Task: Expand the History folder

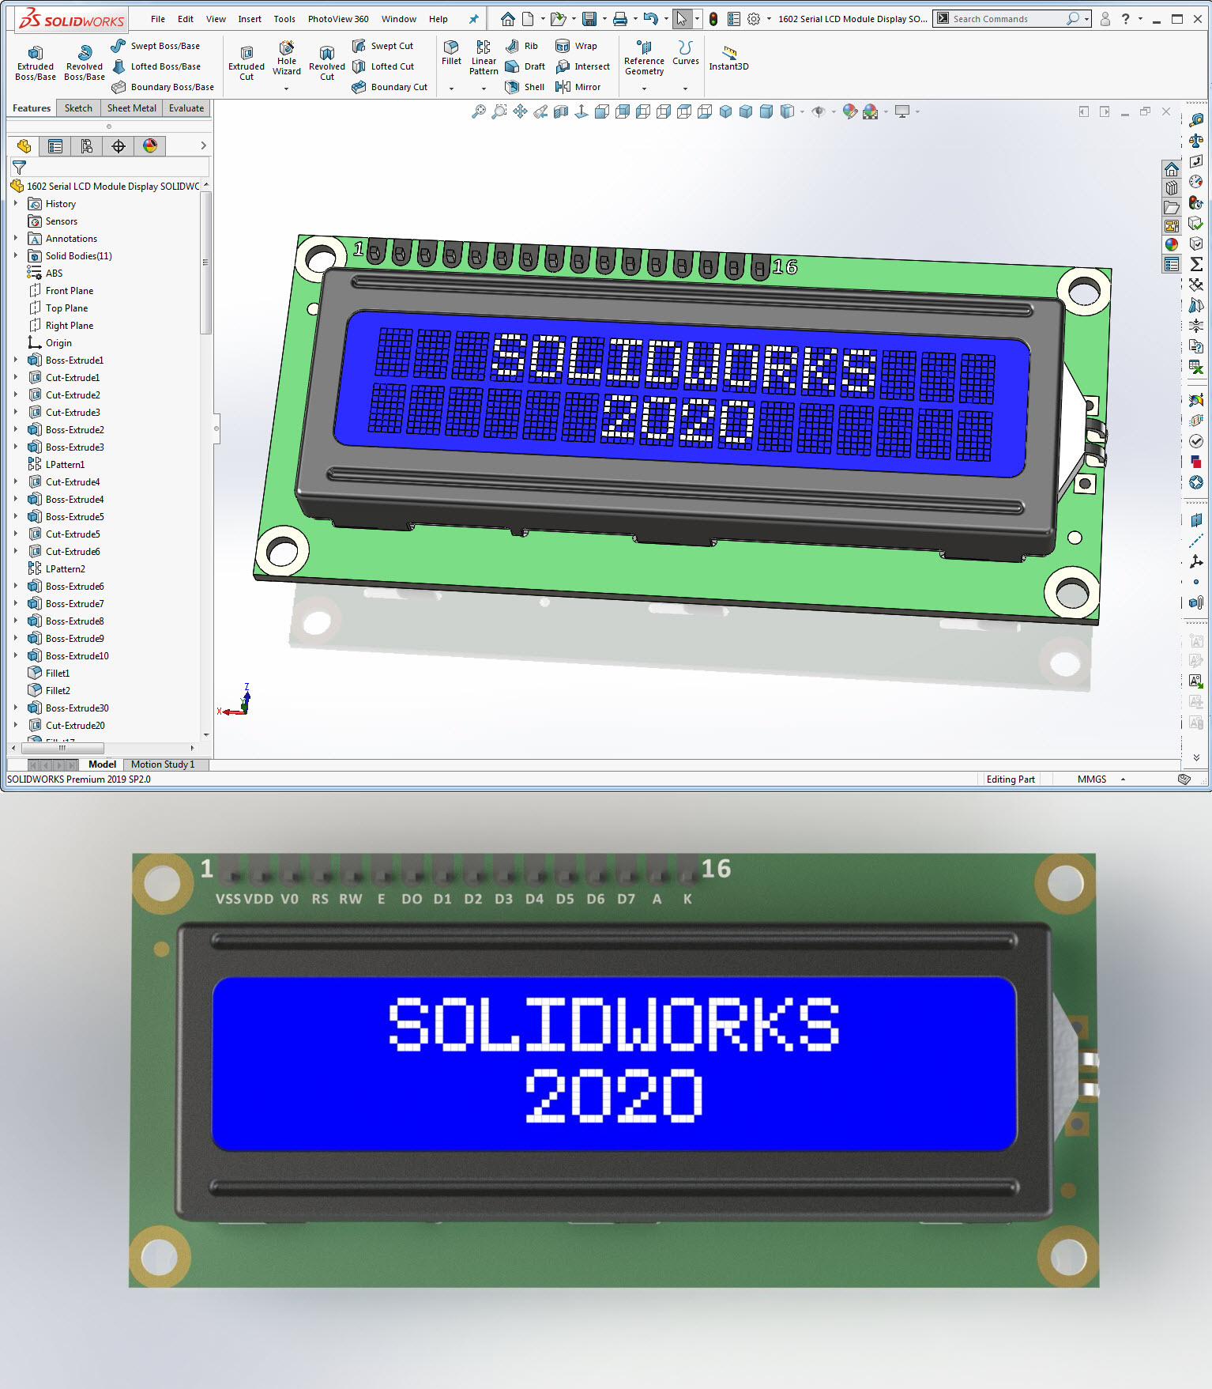Action: [15, 204]
